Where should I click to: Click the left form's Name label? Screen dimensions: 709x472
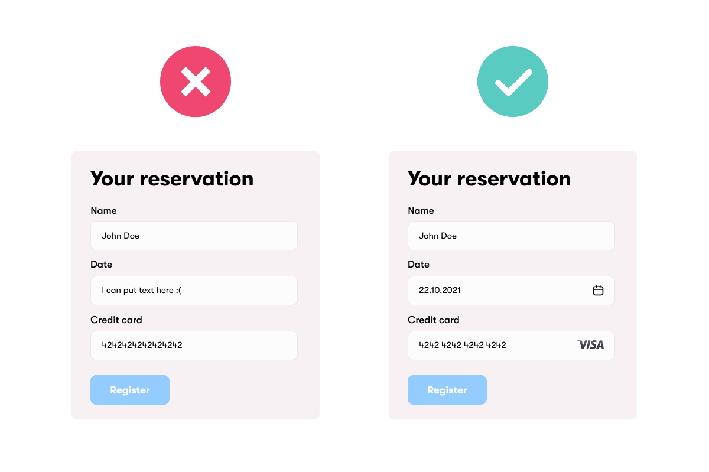tap(104, 211)
